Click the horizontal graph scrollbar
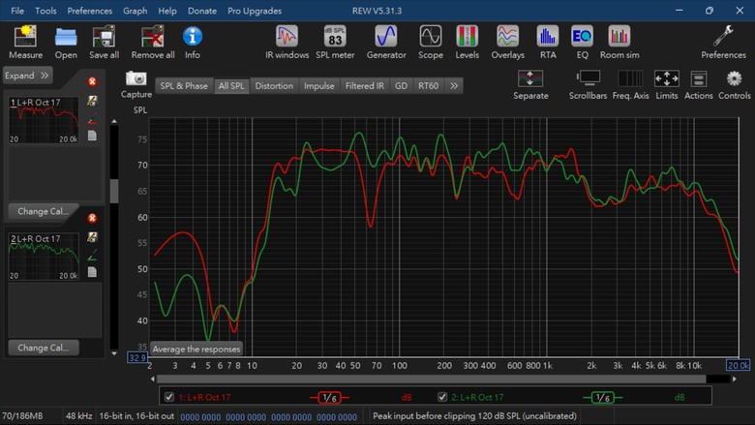This screenshot has height=425, width=755. (431, 379)
